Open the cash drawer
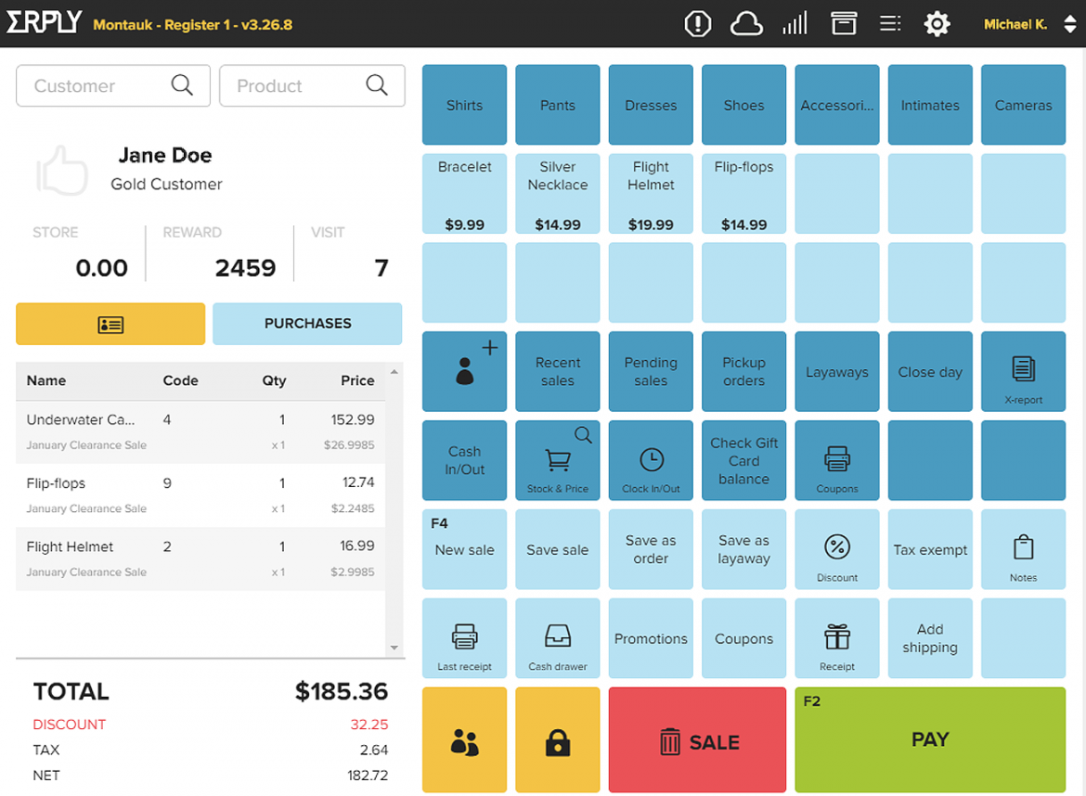 click(x=557, y=638)
